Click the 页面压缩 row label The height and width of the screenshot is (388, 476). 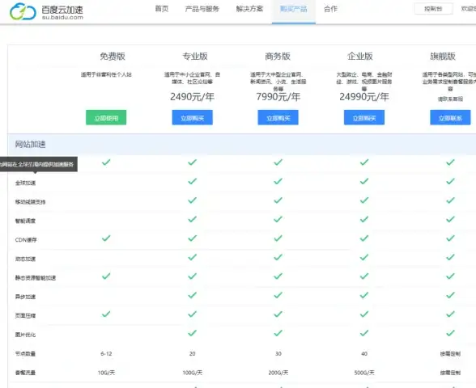click(x=26, y=315)
